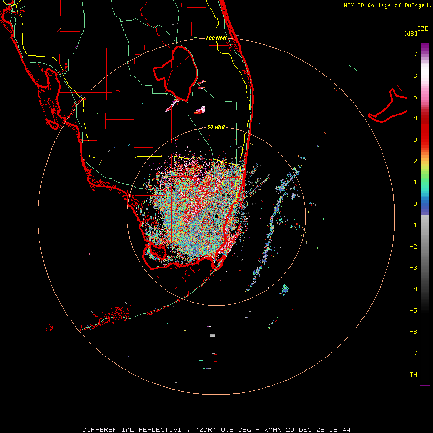Viewport: 433px width, 433px height.
Task: Click the 3 value on the color scale
Action: coord(415,140)
